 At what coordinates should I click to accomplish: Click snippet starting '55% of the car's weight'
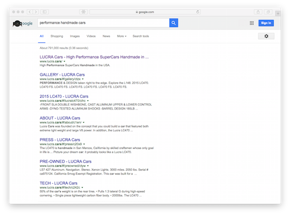(92, 193)
